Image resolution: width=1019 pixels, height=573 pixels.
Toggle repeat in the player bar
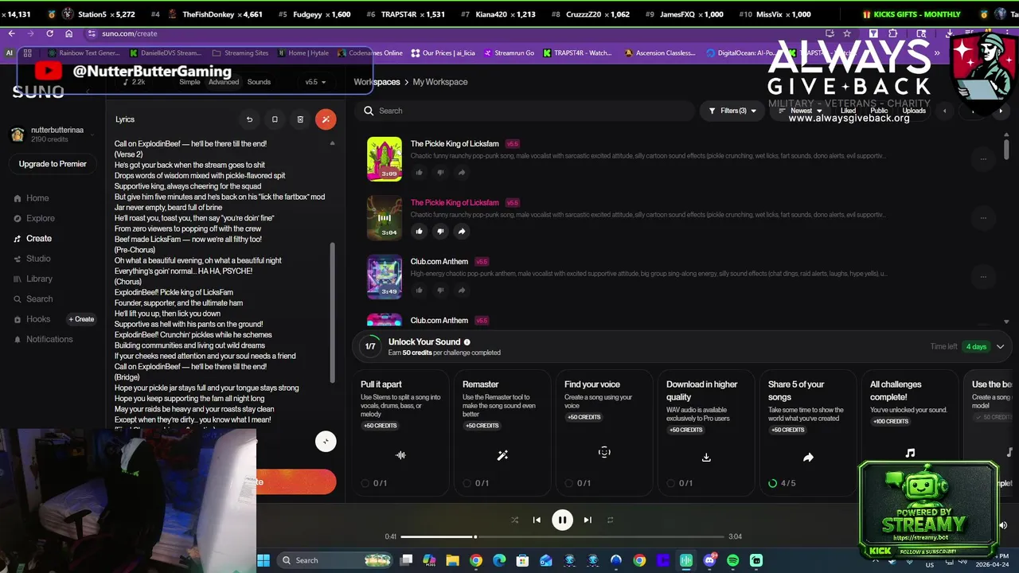point(610,520)
